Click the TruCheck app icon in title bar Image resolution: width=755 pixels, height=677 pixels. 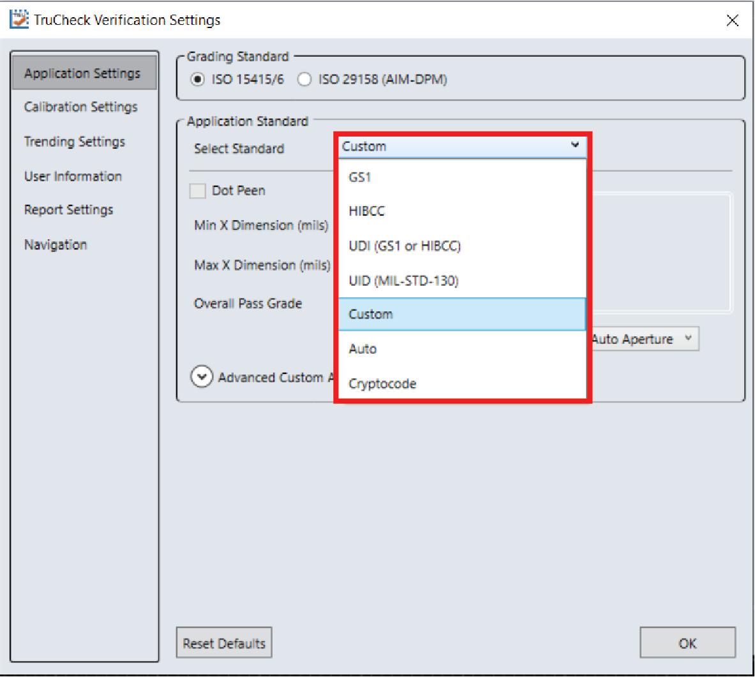click(19, 19)
